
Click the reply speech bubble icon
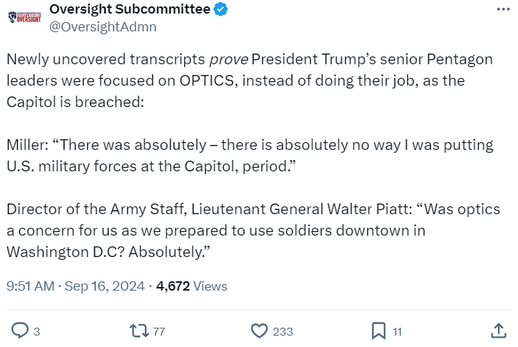[20, 331]
